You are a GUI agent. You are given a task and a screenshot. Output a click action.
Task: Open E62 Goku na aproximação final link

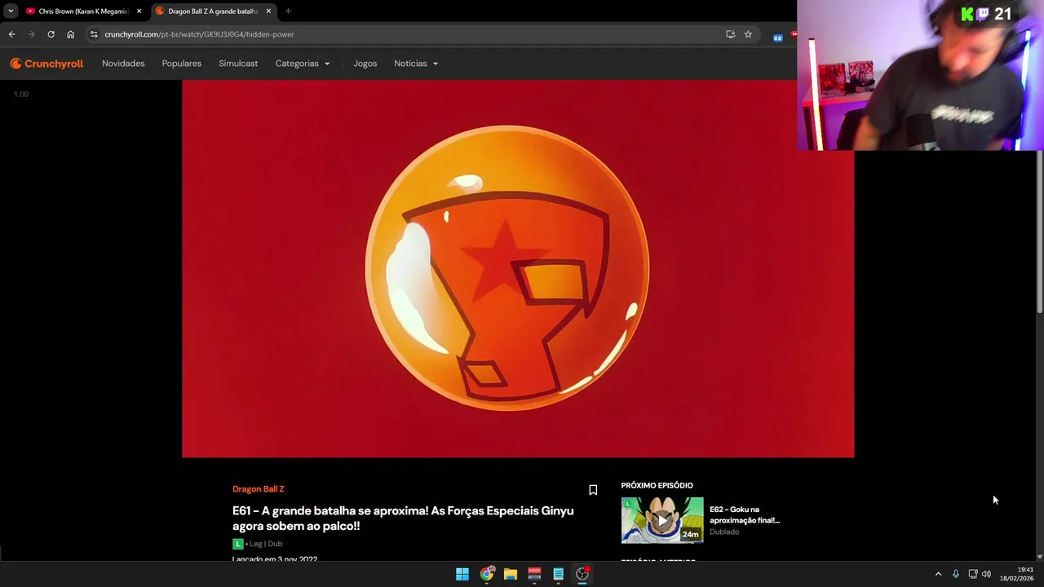745,514
